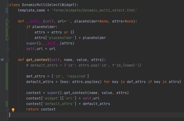Click the 'forms/widgets/dynamic_multi_select.html' string

pos(94,10)
